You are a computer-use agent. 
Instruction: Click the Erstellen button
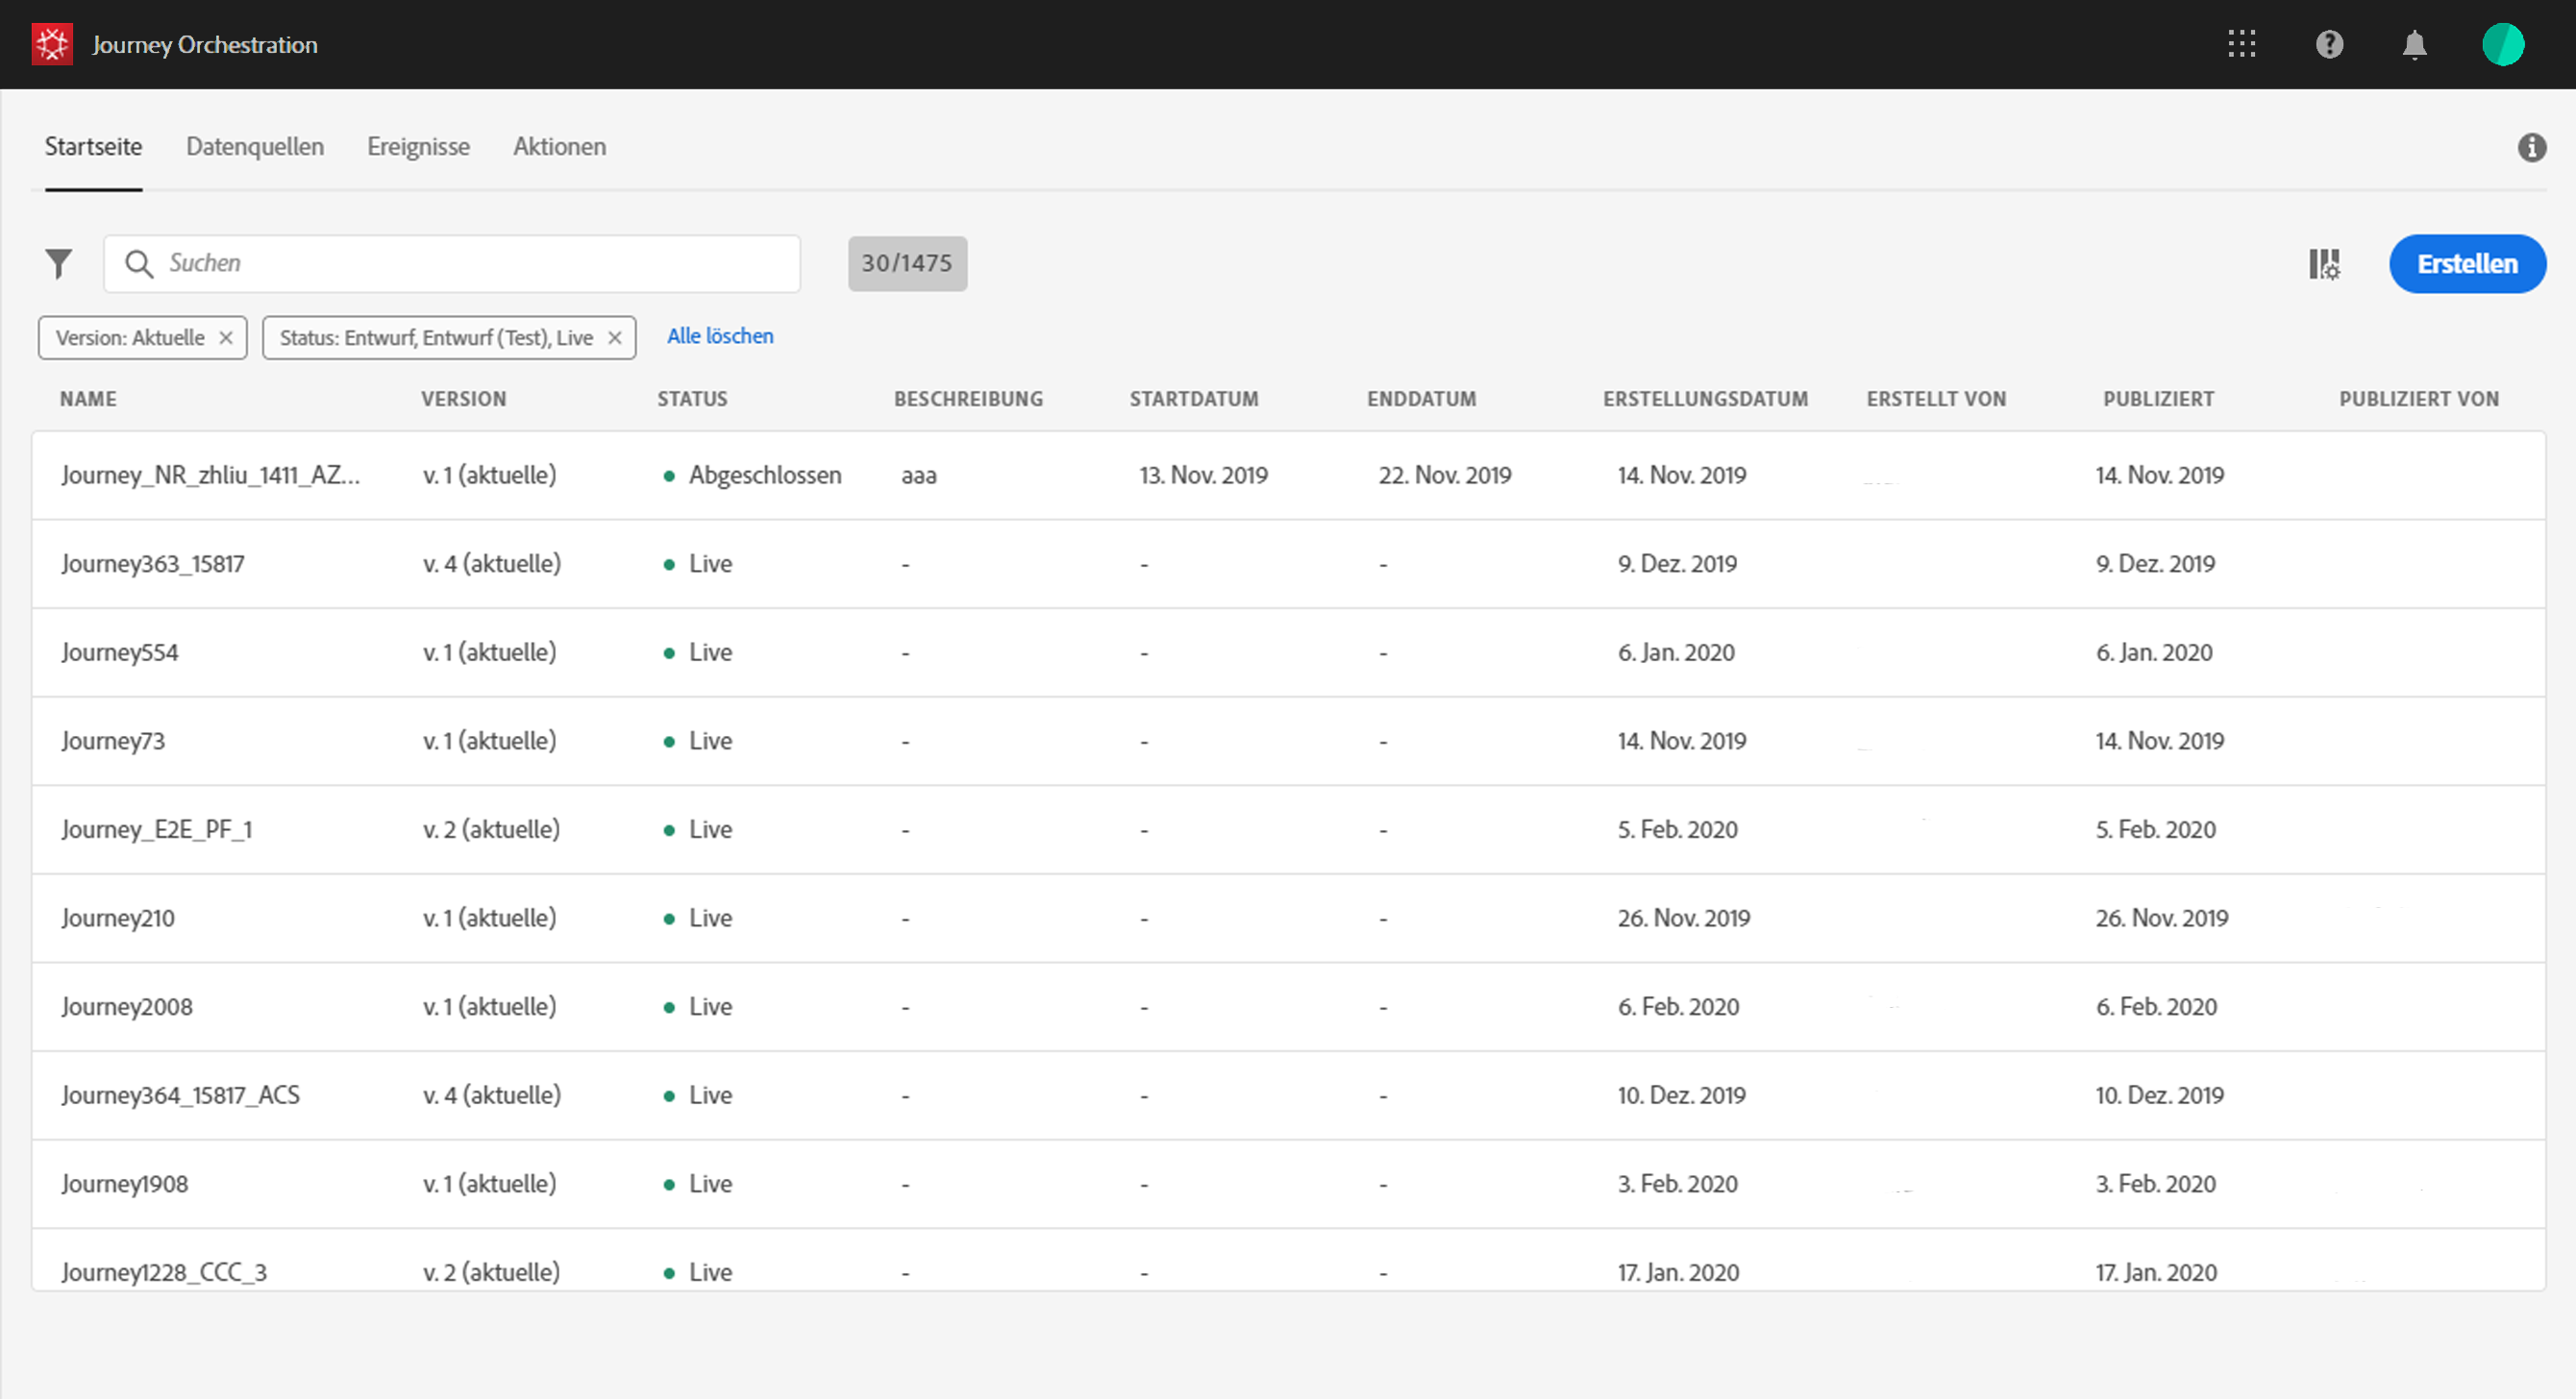pyautogui.click(x=2466, y=264)
